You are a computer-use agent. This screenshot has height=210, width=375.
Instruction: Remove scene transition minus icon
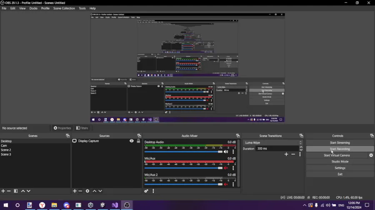pyautogui.click(x=293, y=154)
